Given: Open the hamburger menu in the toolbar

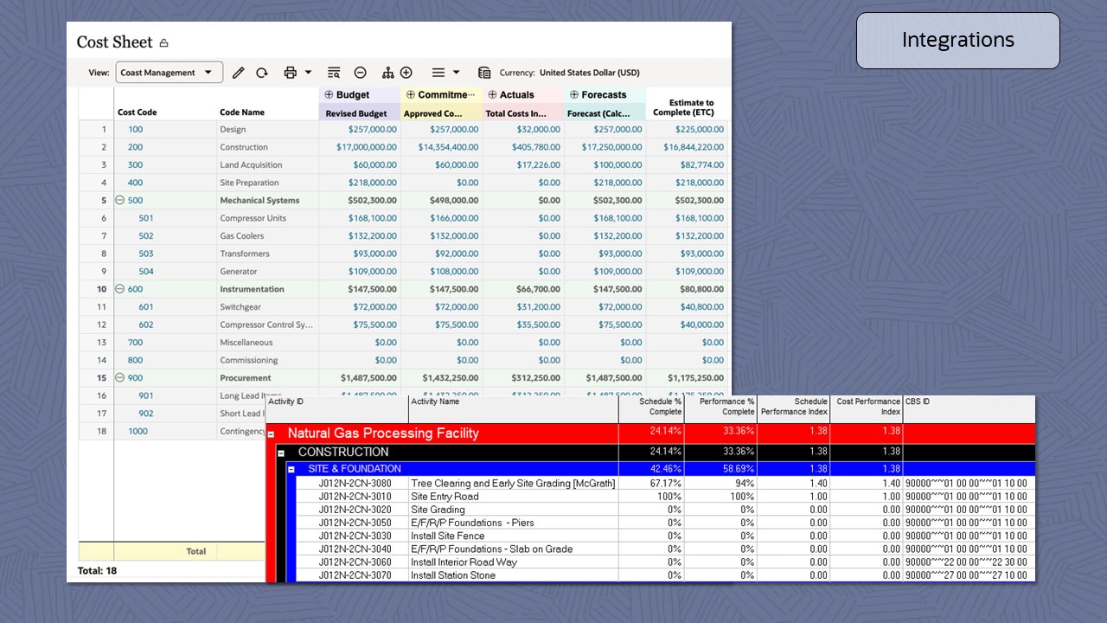Looking at the screenshot, I should pos(438,72).
